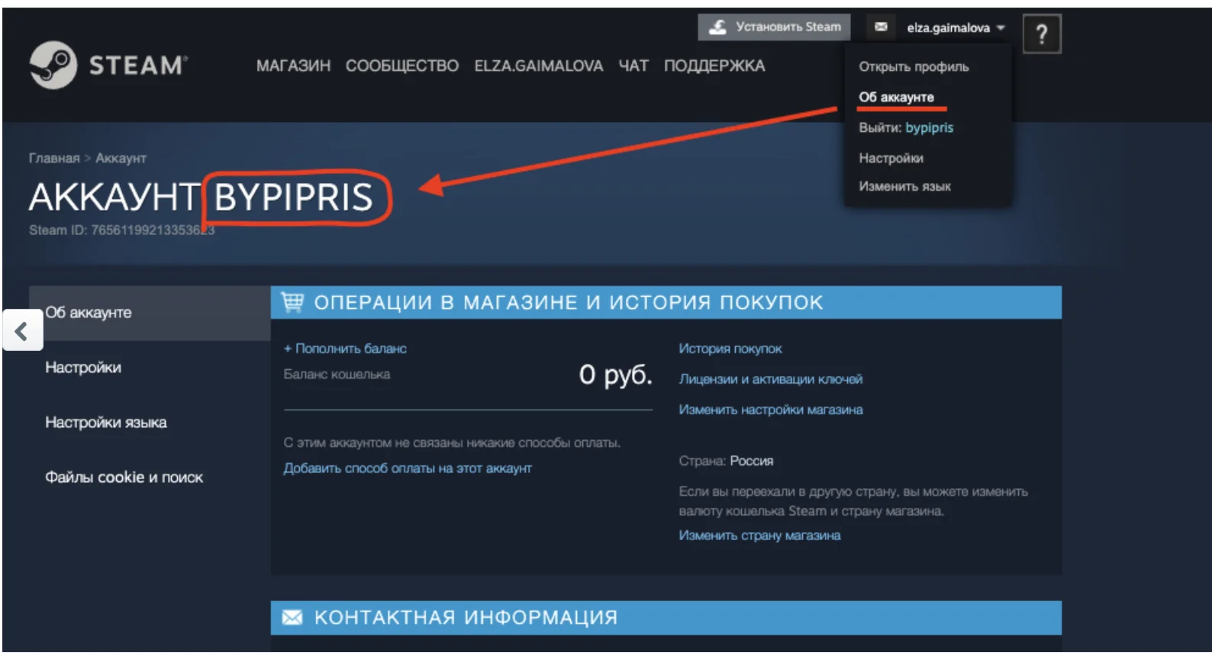
Task: Select Настройки in the account dropdown
Action: (891, 158)
